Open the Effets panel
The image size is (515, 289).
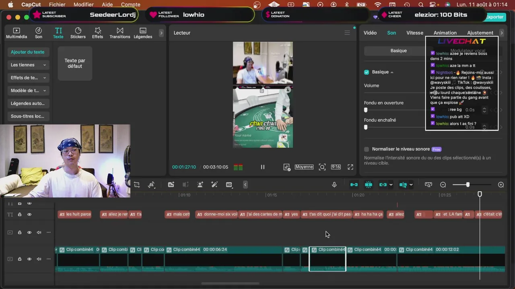[97, 33]
